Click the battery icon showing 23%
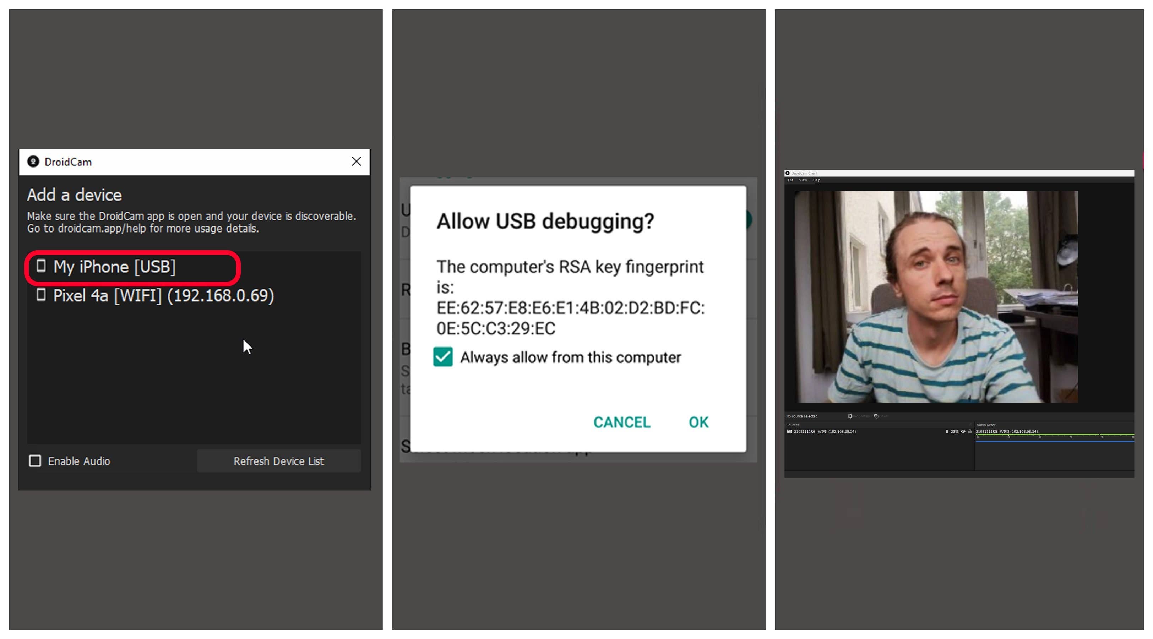This screenshot has width=1153, height=639. pos(947,432)
